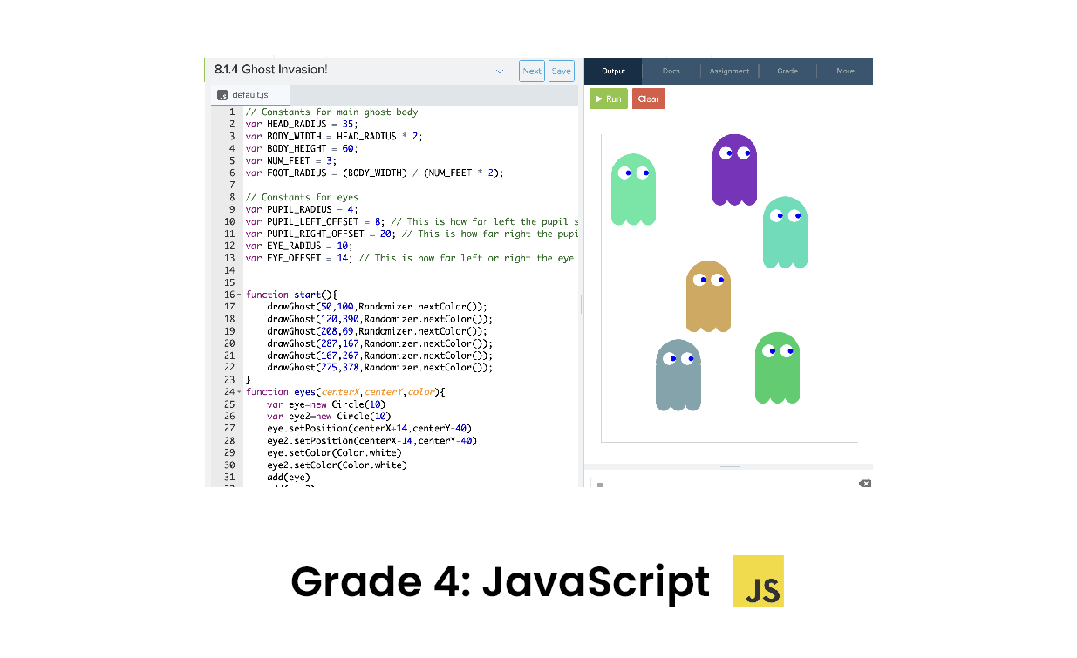Open the Assignment tab
The image size is (1077, 658).
[729, 71]
